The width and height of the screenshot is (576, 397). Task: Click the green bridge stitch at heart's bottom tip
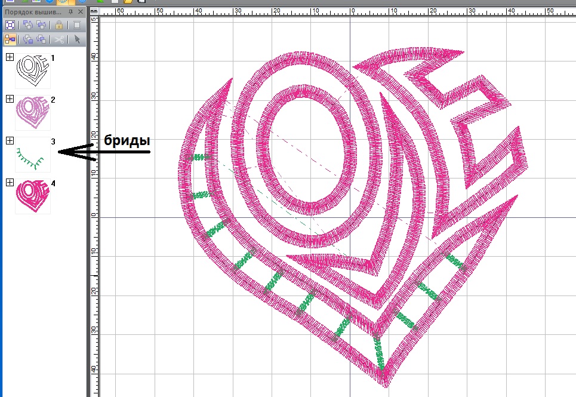point(379,353)
